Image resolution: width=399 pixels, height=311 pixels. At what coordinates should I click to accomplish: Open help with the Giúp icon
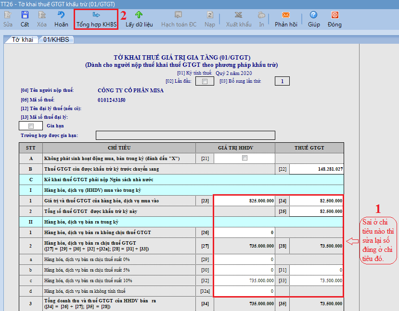[313, 15]
